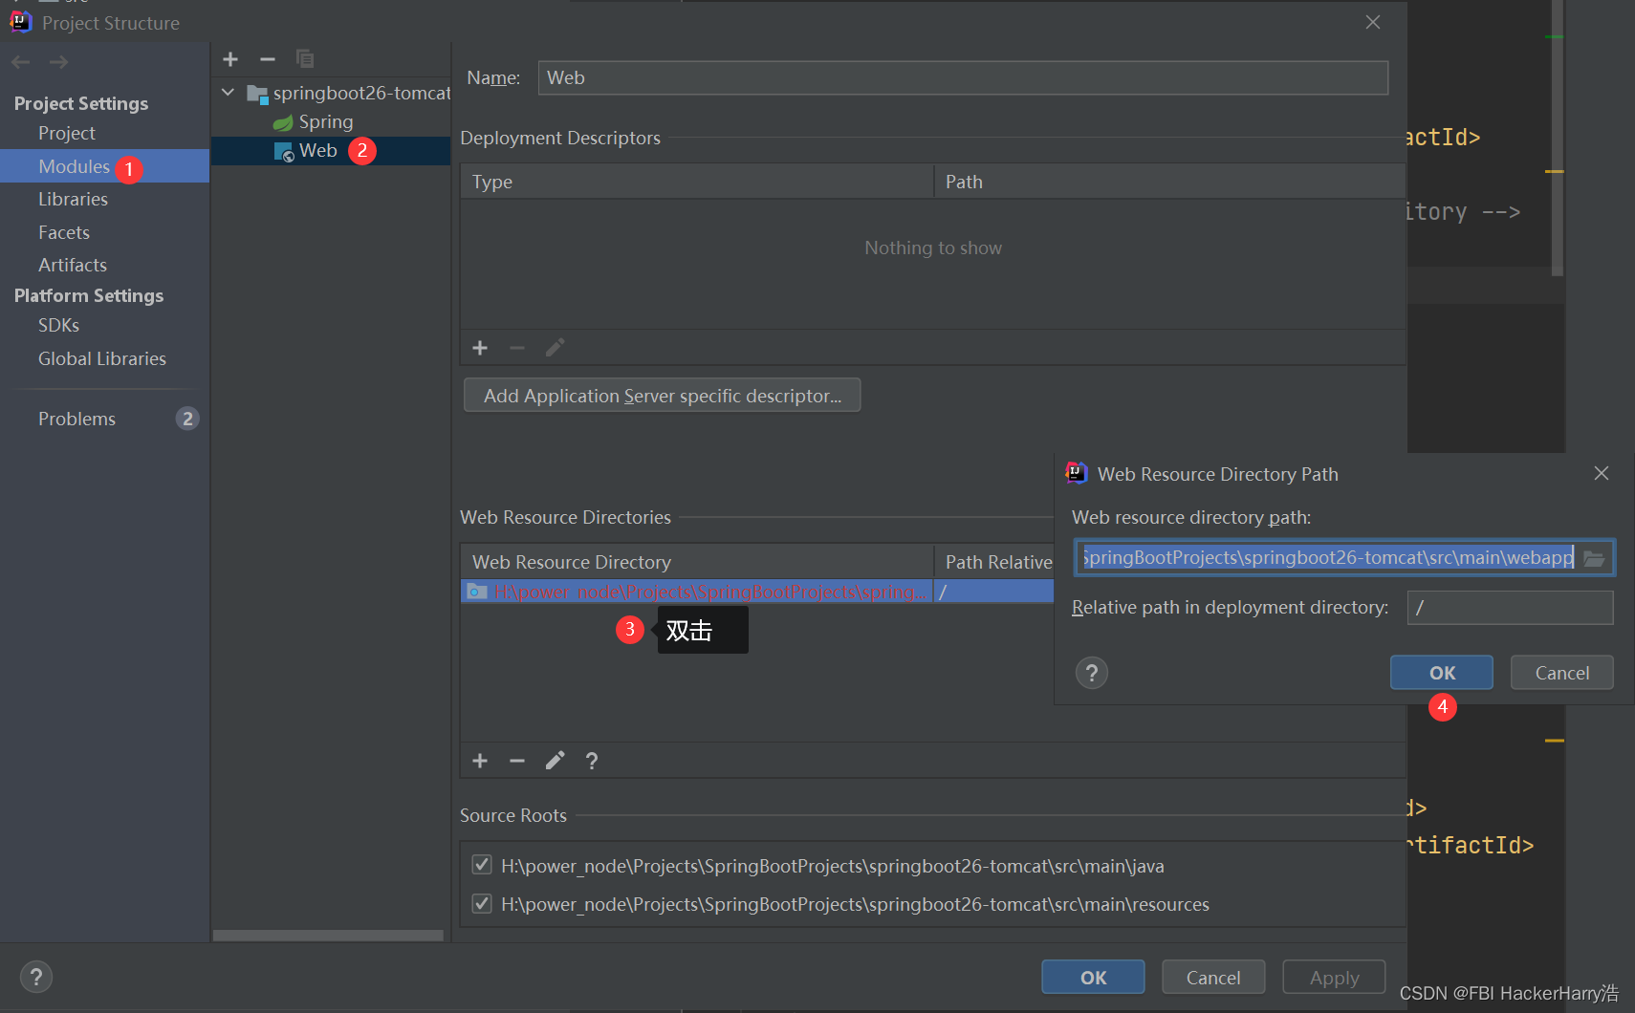The height and width of the screenshot is (1013, 1635).
Task: Add a deployment descriptor
Action: (x=480, y=348)
